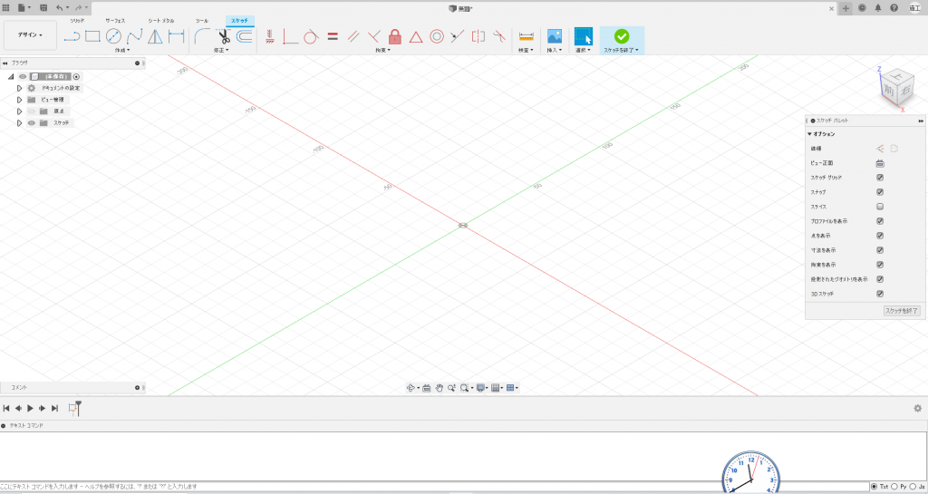Select the Py radio button
This screenshot has height=494, width=928.
click(x=894, y=487)
